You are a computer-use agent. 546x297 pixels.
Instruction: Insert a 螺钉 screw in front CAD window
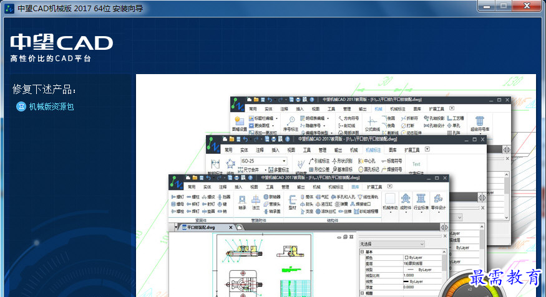178,197
